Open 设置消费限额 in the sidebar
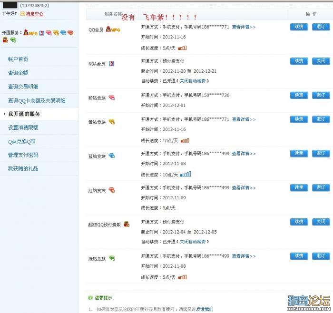 coord(23,127)
